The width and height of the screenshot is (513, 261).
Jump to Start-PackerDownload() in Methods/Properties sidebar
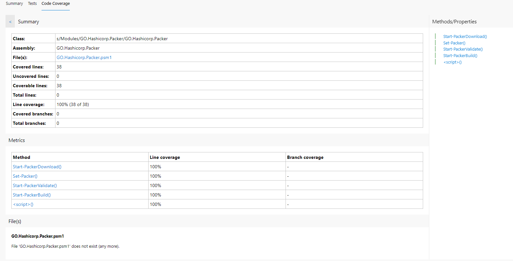(x=465, y=37)
